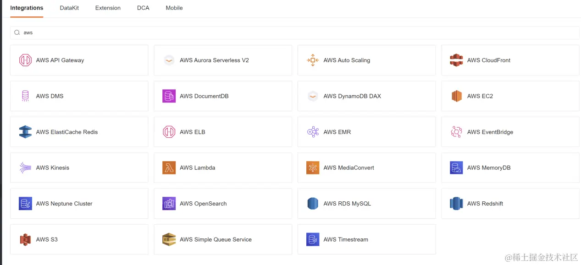Select the 'AWS EventBridge' label

pos(490,132)
